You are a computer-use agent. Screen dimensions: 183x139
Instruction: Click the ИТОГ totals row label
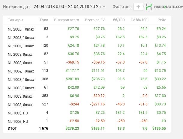pyautogui.click(x=13, y=128)
